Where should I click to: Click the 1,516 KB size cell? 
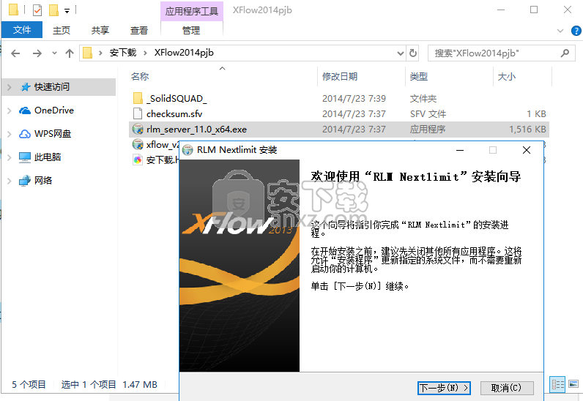527,130
